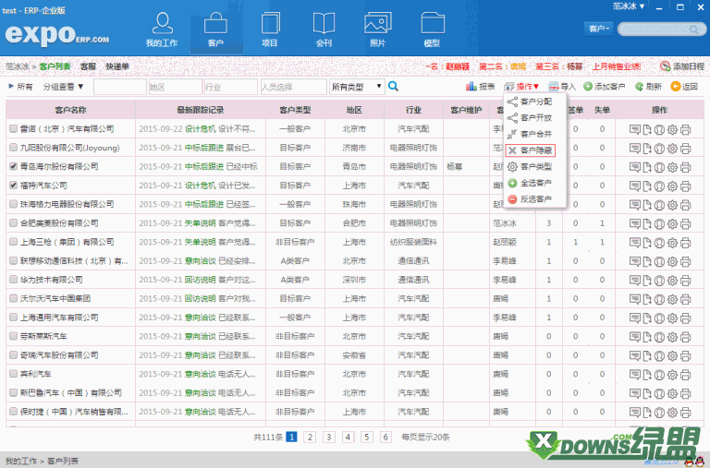Screen dimensions: 710x468
Task: Check the 雷诺（北京）汽车有限公司 checkbox
Action: (13, 129)
